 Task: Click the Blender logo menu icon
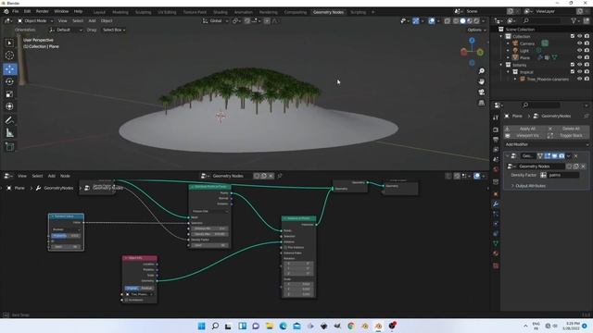click(6, 12)
